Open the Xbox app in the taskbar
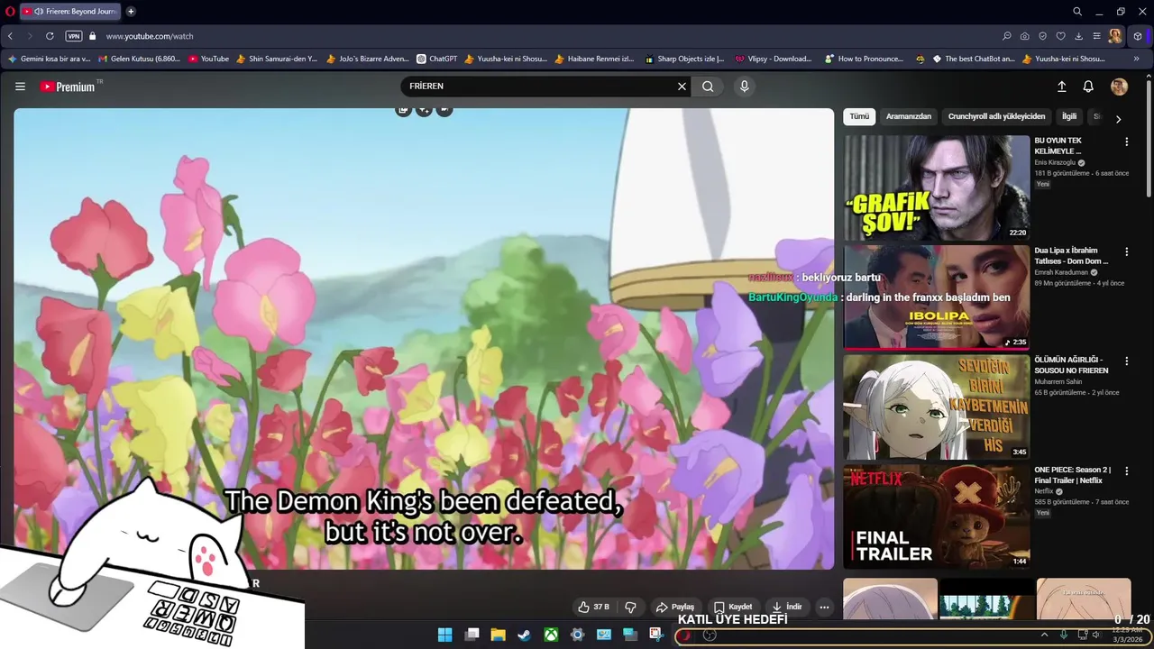 click(x=550, y=635)
